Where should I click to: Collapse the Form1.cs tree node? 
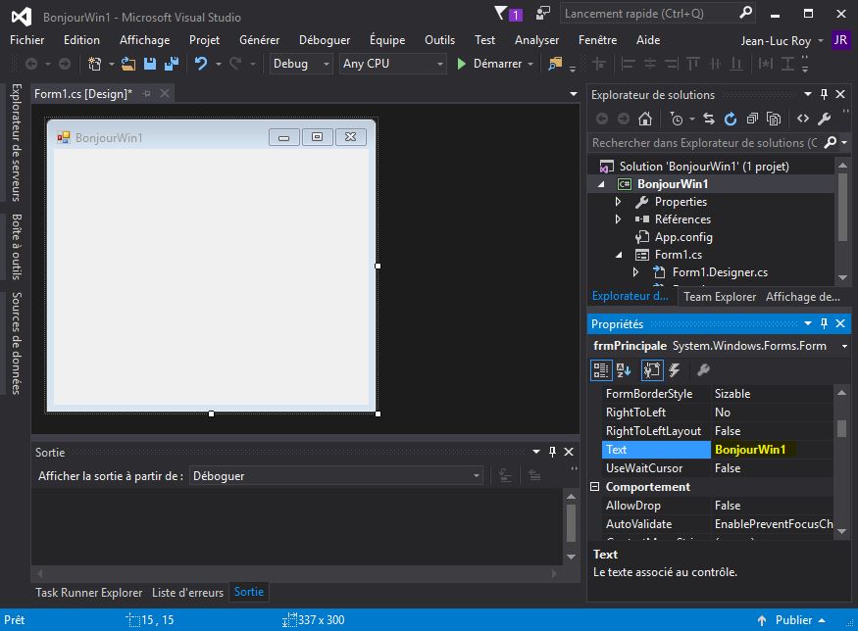click(618, 254)
